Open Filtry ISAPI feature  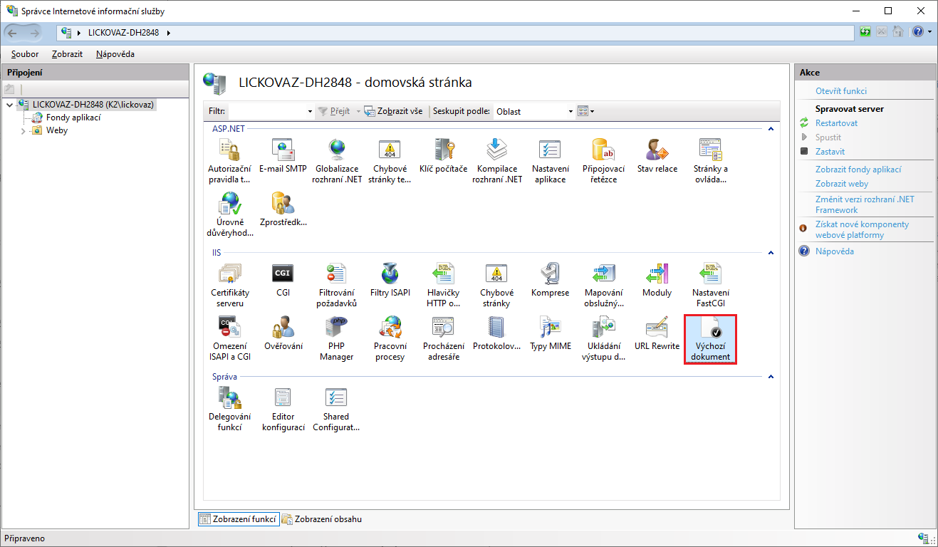click(x=390, y=280)
